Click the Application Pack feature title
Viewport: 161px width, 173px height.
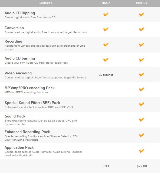coord(19,147)
